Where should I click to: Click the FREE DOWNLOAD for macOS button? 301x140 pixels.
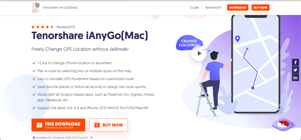click(x=58, y=125)
